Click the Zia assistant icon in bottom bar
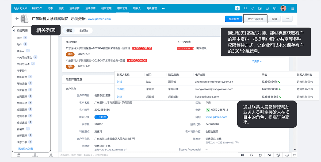Screen dimensions: 321x162 [x=269, y=155]
